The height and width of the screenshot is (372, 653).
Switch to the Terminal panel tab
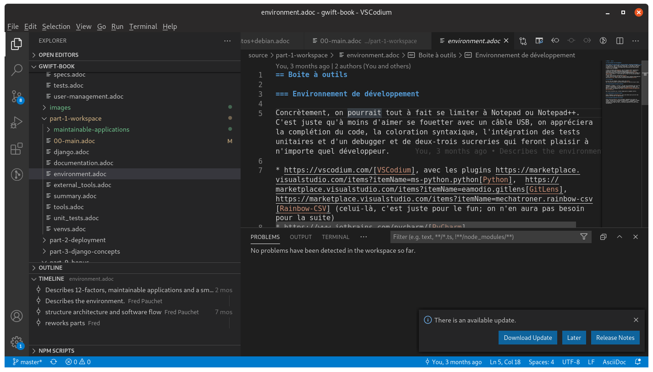coord(335,237)
